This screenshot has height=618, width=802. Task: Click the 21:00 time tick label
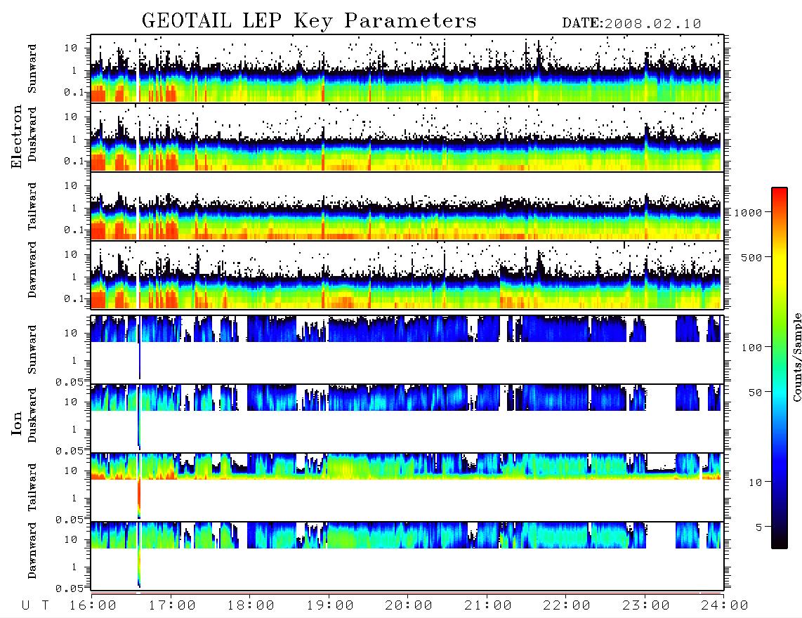[488, 605]
